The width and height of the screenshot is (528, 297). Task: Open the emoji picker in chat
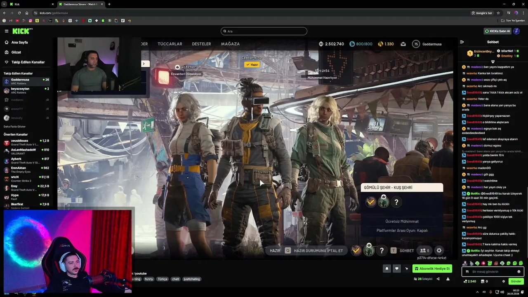(x=519, y=271)
